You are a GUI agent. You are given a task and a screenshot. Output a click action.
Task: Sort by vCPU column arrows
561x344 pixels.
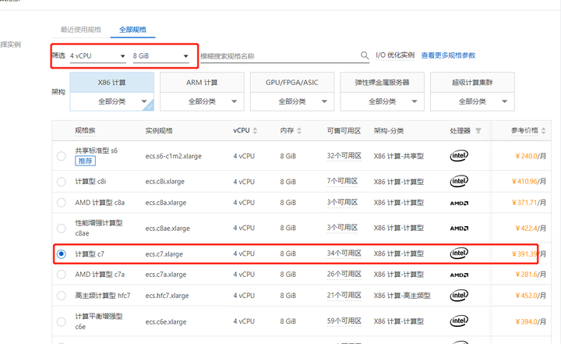[x=255, y=131]
